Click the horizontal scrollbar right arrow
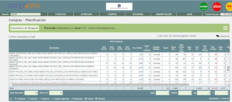Screen dimensions: 232x102 225,85
